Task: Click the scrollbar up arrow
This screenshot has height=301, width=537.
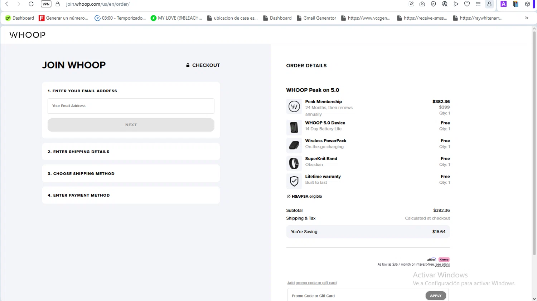Action: [534, 28]
